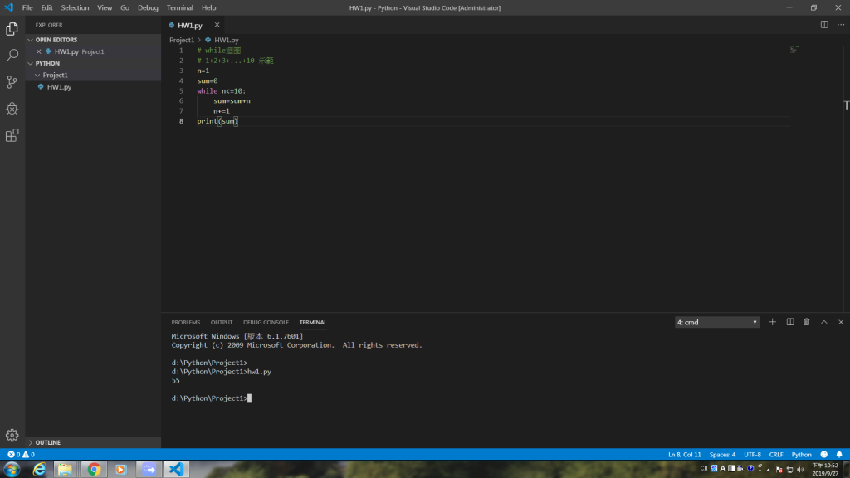This screenshot has height=478, width=850.
Task: Open the Edit menu
Action: (x=46, y=7)
